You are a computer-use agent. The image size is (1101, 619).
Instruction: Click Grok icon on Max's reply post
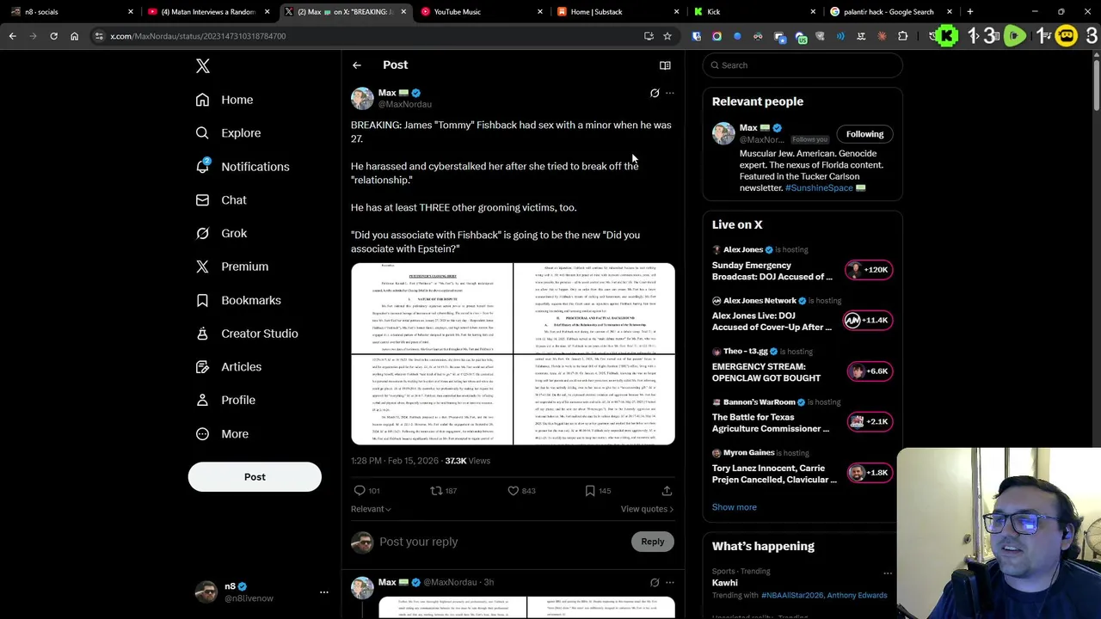coord(655,582)
